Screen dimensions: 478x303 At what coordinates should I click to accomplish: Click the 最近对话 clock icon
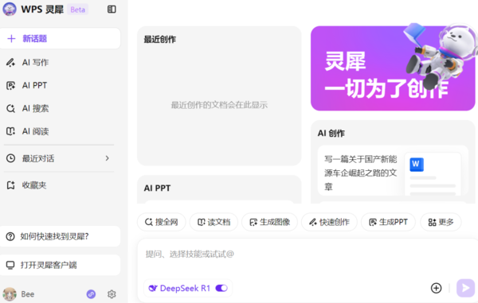pyautogui.click(x=10, y=158)
